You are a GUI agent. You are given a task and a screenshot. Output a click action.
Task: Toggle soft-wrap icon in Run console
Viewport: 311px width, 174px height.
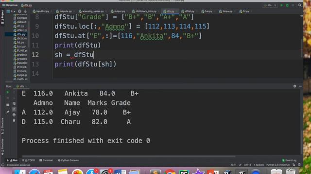coord(14,103)
